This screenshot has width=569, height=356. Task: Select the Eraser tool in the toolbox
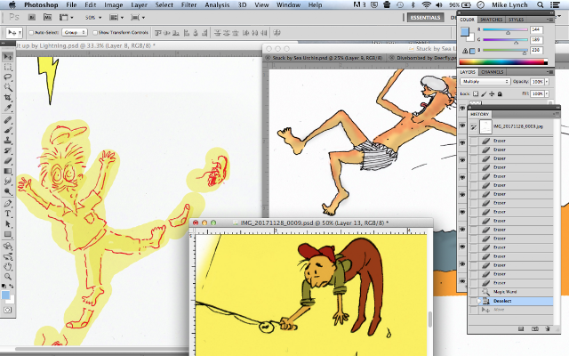pos(8,161)
